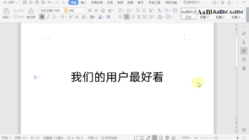Expand the font name dropdown 汉仪正圆-55W
Viewport: 249px width, 140px height.
[x=66, y=10]
